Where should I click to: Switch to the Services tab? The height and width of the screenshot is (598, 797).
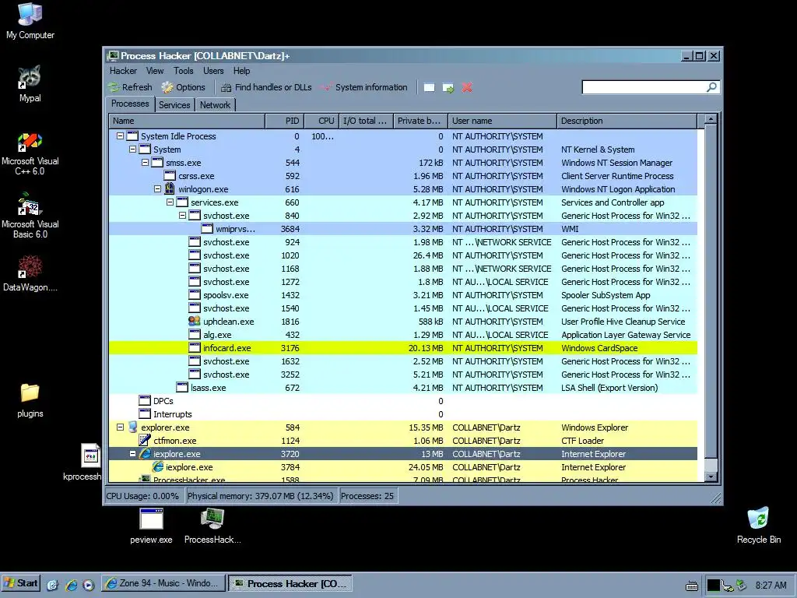[x=174, y=105]
